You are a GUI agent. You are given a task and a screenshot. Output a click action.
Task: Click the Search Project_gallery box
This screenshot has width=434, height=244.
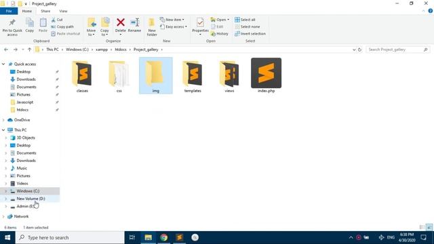pos(398,49)
